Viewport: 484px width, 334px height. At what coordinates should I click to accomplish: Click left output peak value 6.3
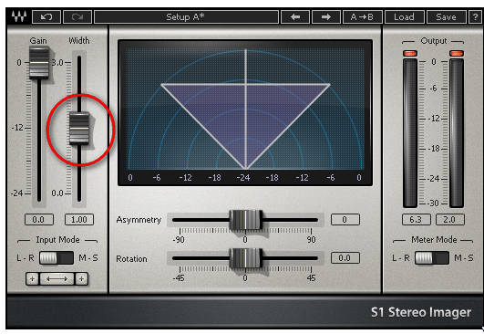[x=416, y=220]
